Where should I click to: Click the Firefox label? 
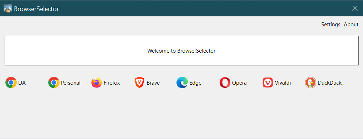(112, 83)
